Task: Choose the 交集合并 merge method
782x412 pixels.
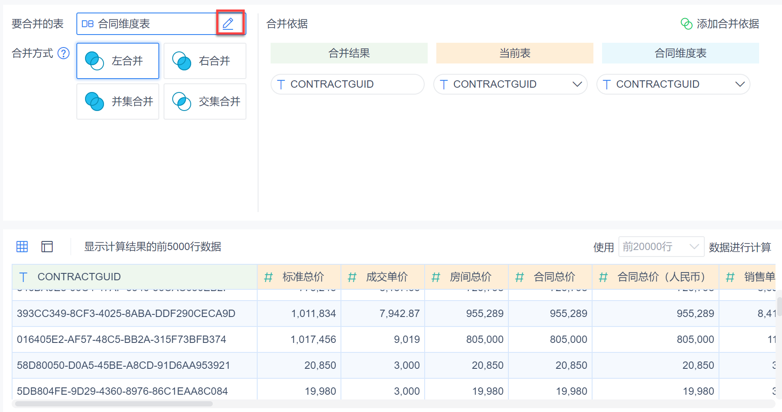Action: tap(205, 101)
